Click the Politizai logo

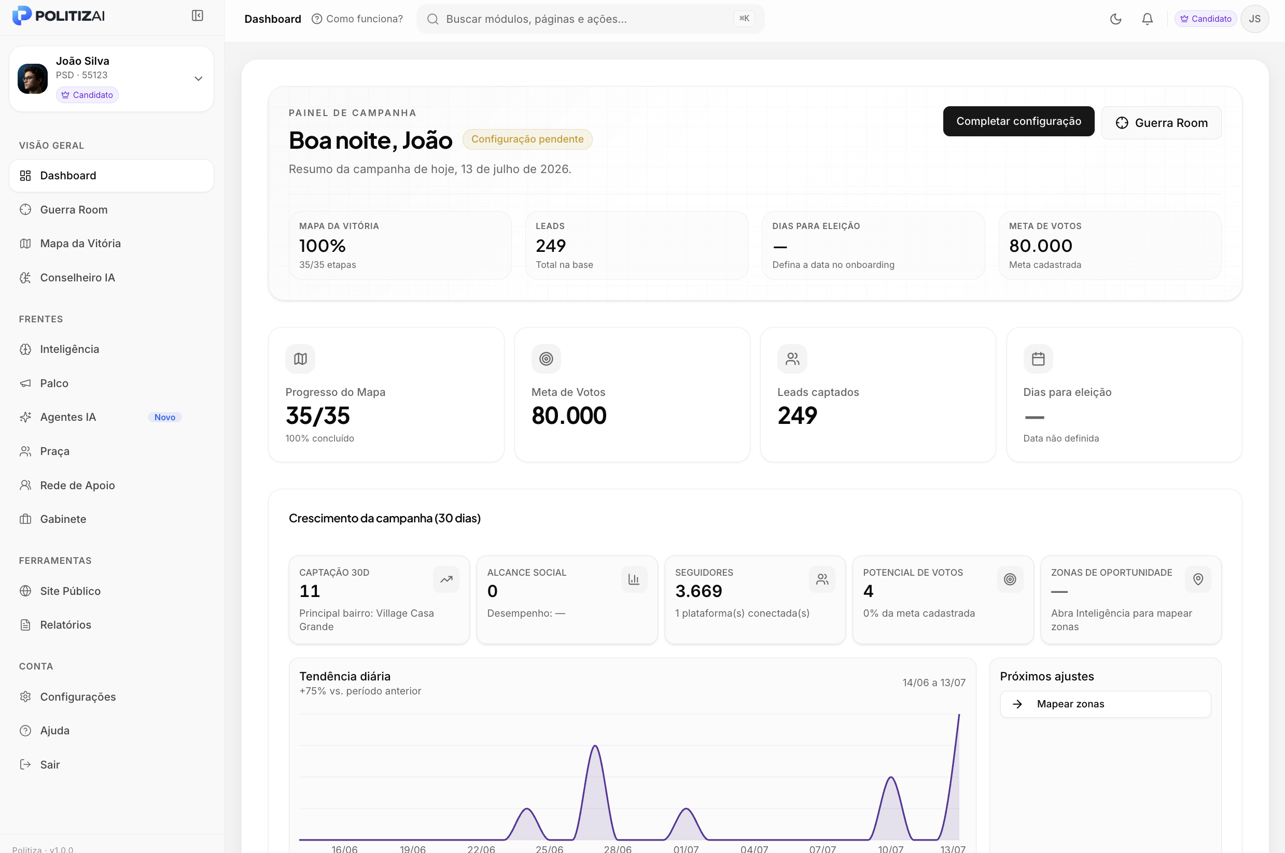coord(59,16)
